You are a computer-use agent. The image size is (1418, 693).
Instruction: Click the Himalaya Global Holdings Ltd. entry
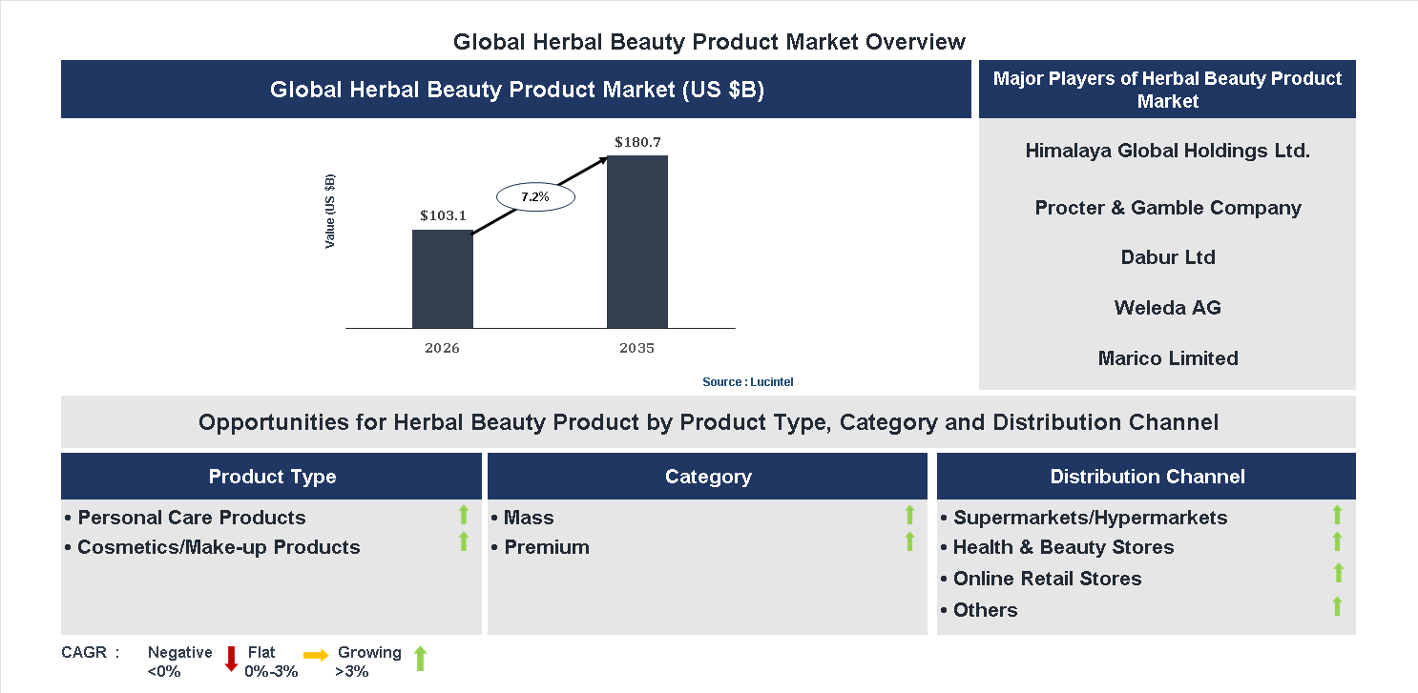(x=1167, y=151)
